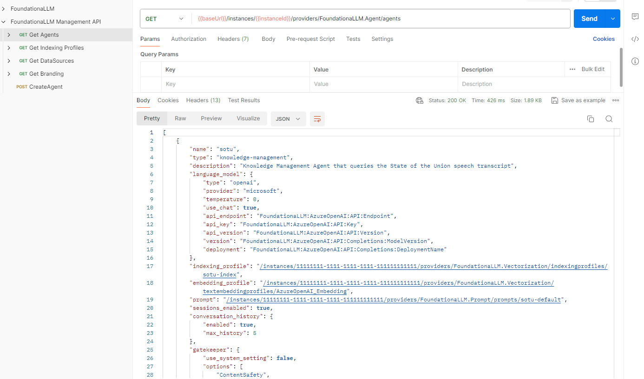
Task: Open the request Body tab
Action: pyautogui.click(x=269, y=39)
